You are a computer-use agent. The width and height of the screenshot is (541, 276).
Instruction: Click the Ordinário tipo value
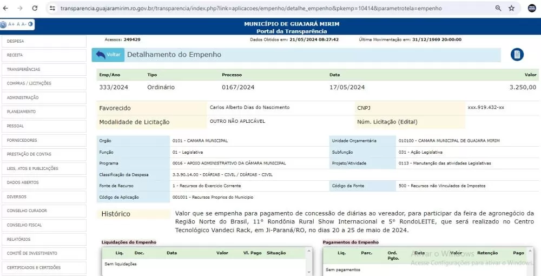pos(161,87)
